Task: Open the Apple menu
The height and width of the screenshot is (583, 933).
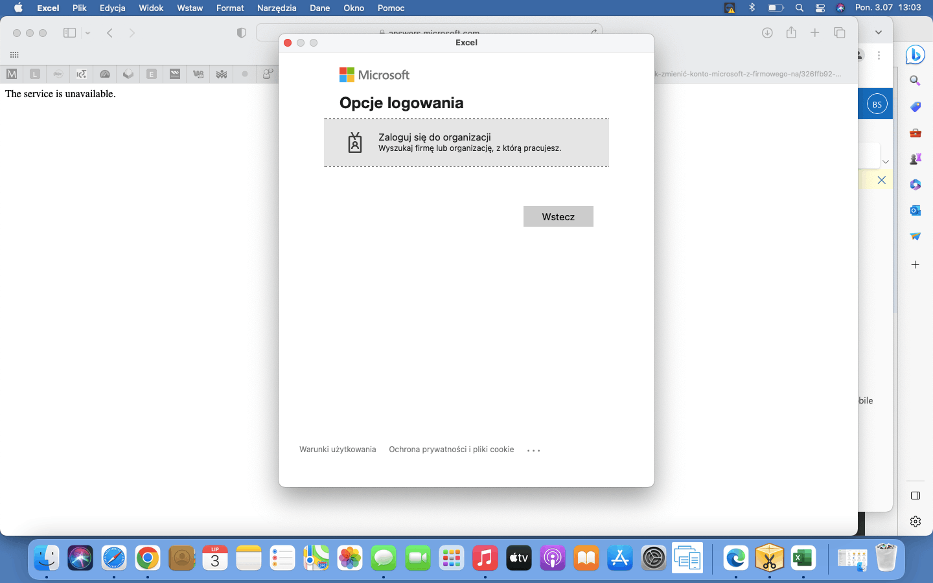Action: (18, 8)
